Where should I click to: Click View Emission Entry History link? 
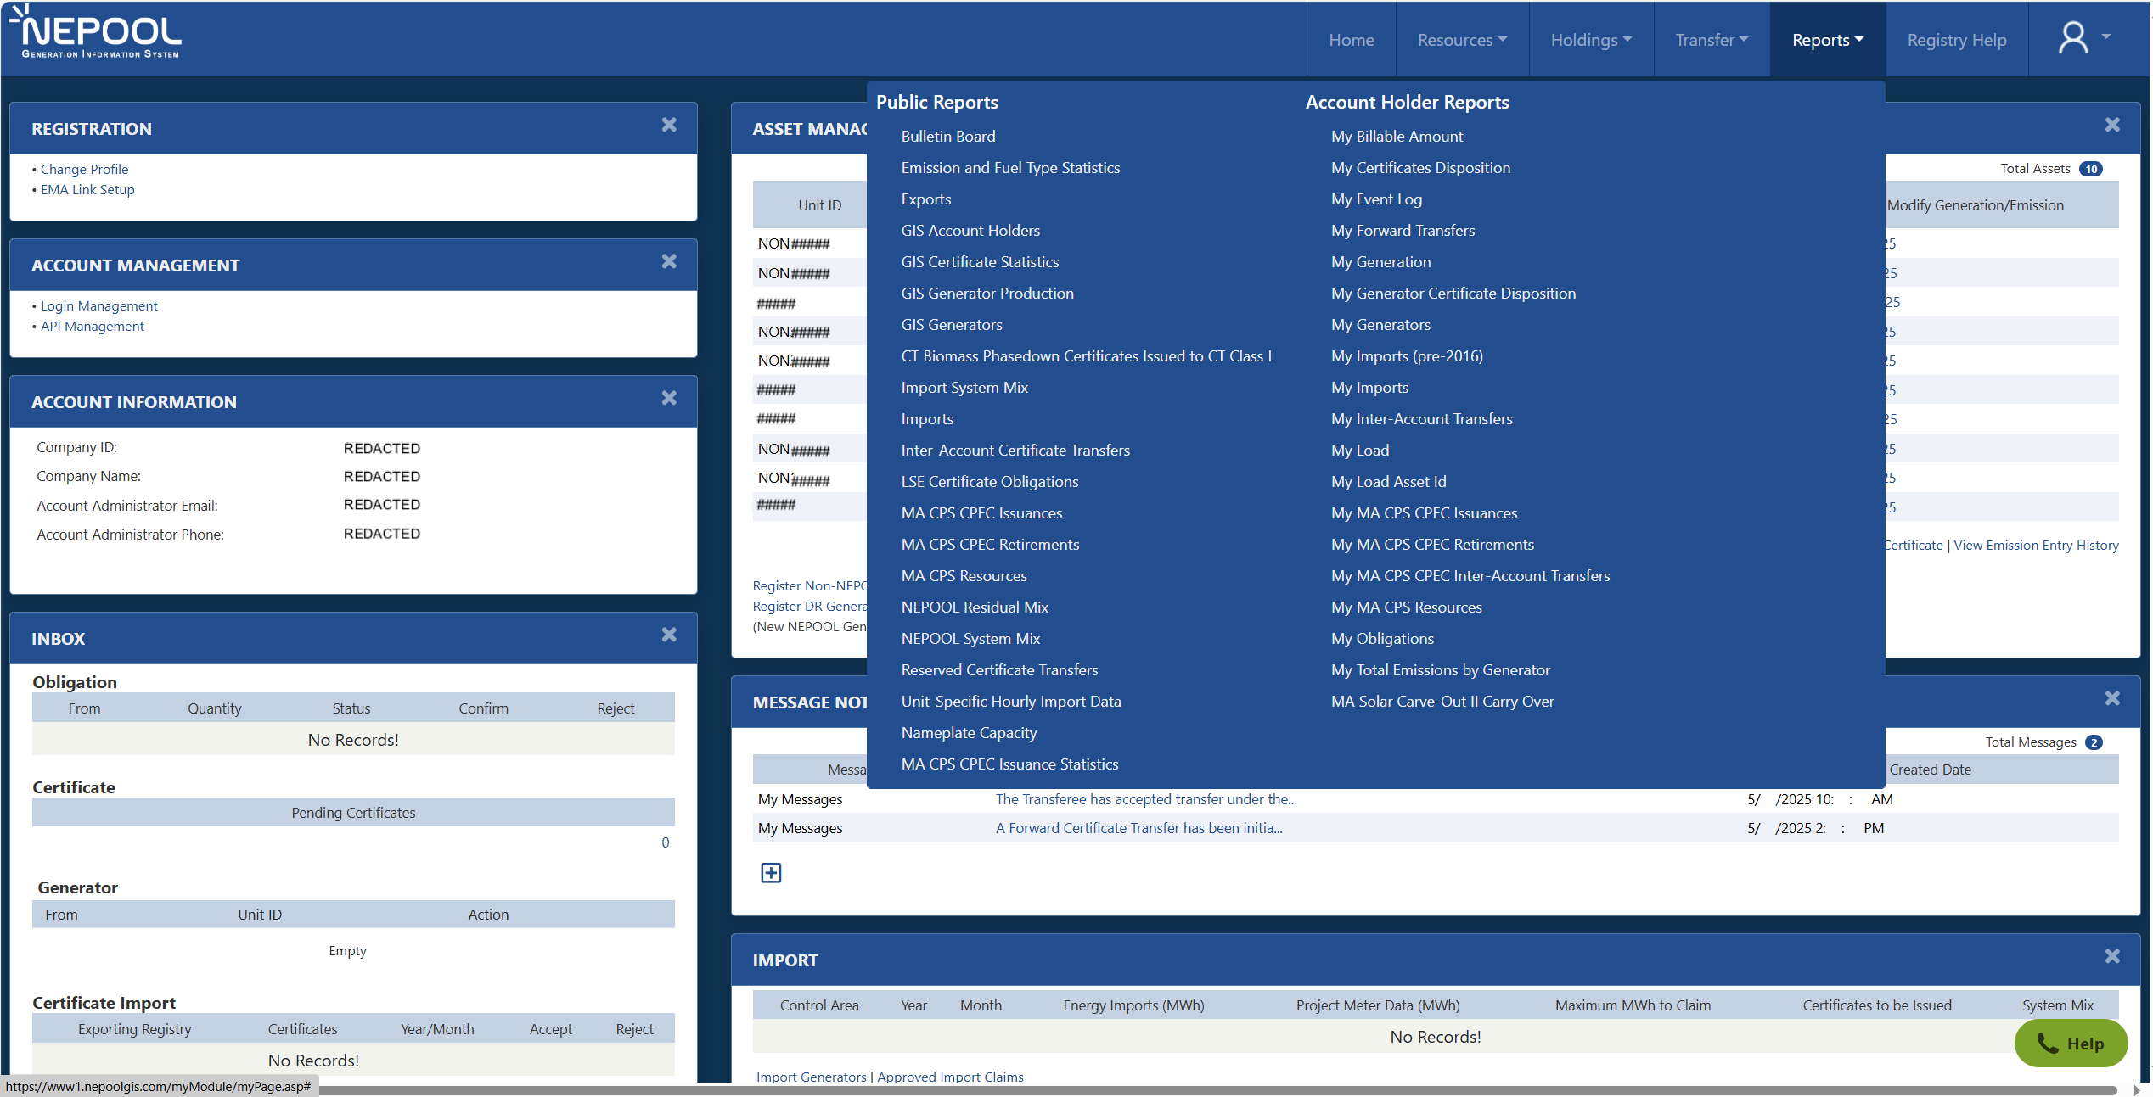click(x=2036, y=546)
